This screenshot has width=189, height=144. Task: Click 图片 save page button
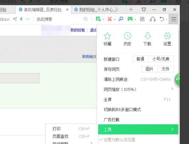[x=150, y=69]
